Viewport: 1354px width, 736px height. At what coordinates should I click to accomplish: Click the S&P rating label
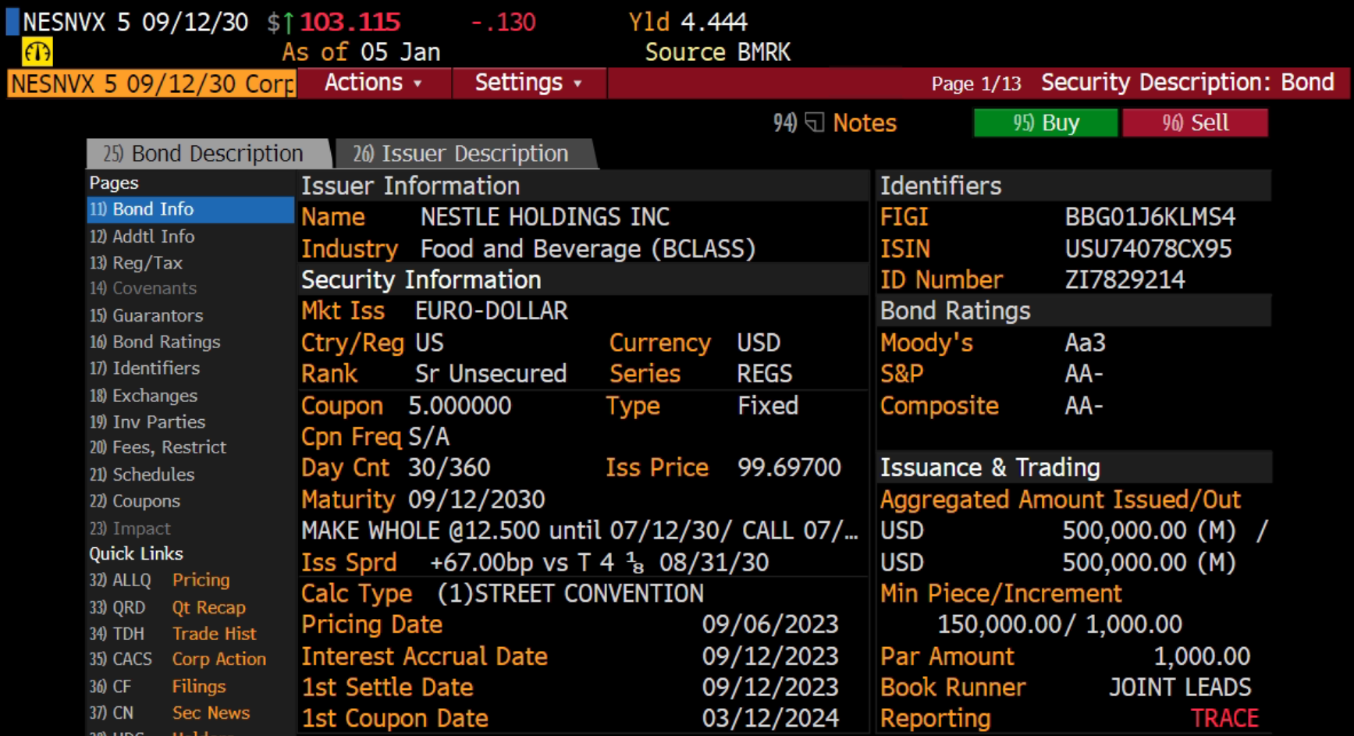(901, 374)
